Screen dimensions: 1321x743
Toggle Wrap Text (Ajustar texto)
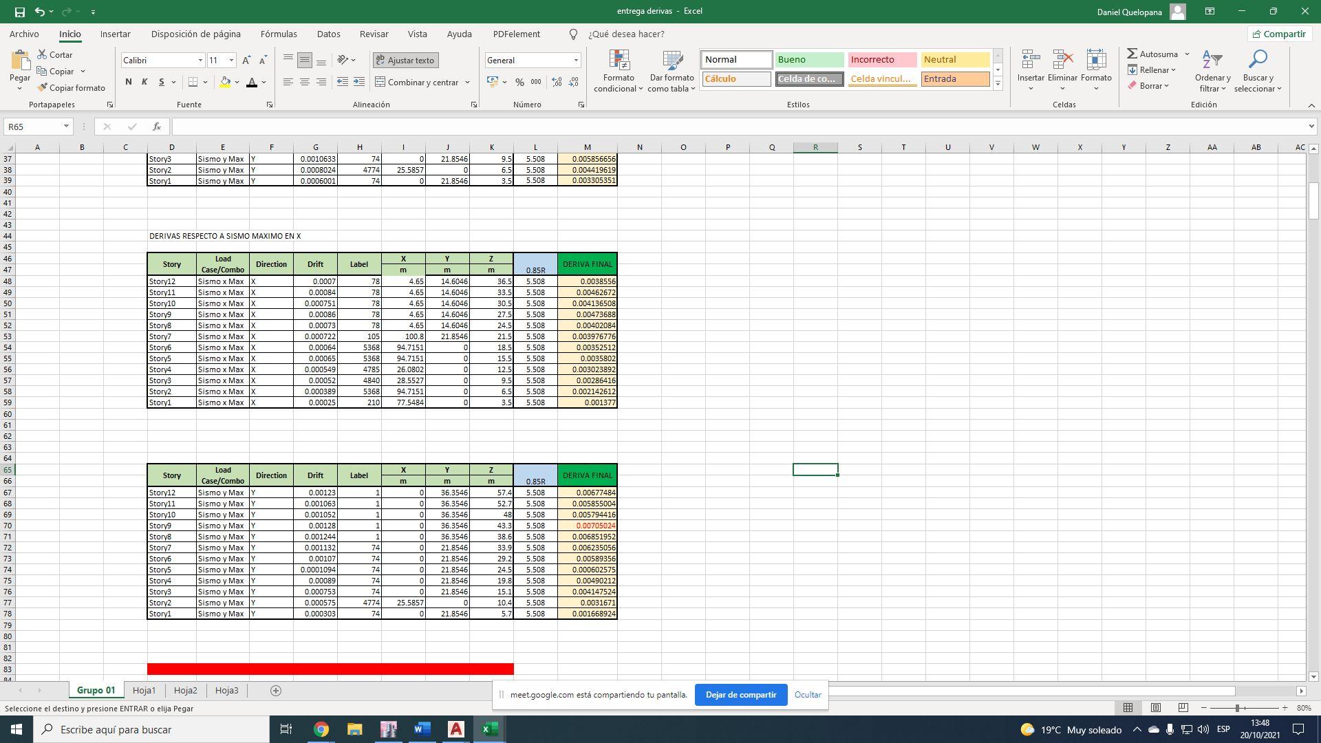click(x=405, y=61)
